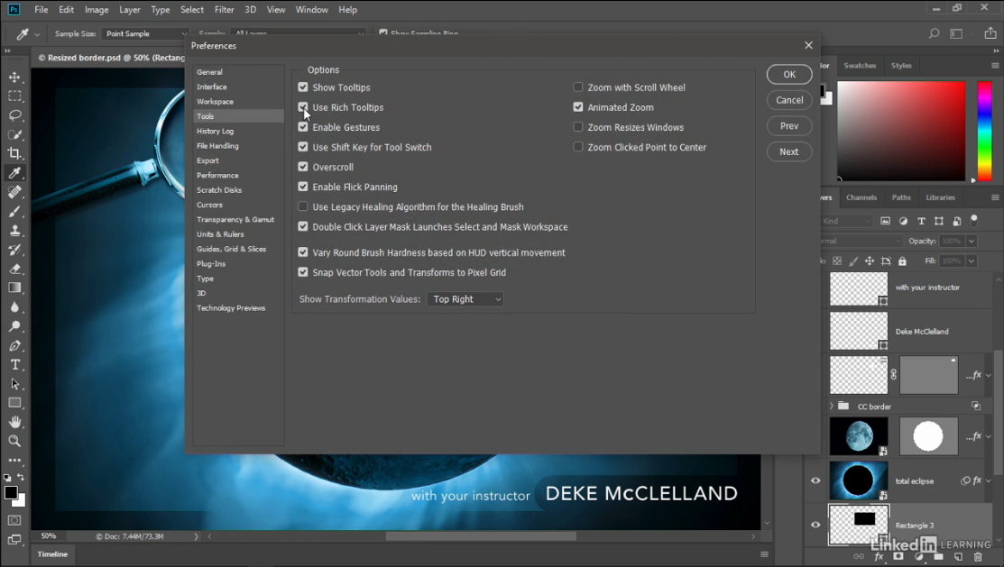Select the Hand tool

click(14, 423)
